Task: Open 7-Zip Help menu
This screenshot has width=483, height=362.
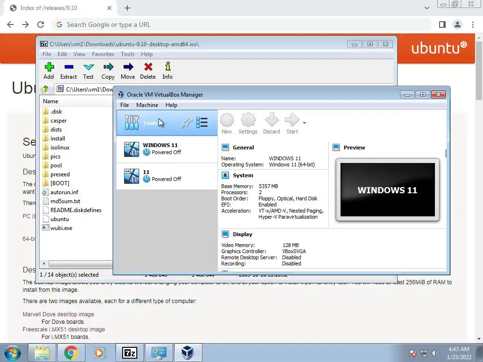Action: [x=147, y=54]
